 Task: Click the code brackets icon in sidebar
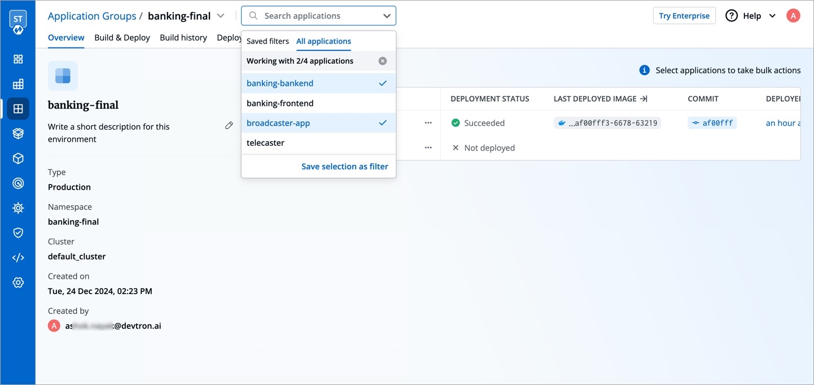tap(18, 257)
